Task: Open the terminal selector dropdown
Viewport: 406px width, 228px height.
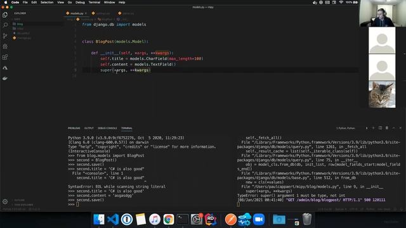Action: pos(352,128)
